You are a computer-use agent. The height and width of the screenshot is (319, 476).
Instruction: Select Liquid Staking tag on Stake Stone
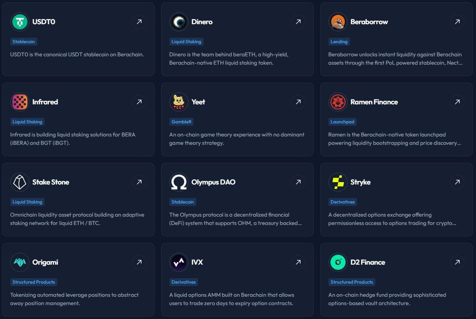(x=27, y=202)
